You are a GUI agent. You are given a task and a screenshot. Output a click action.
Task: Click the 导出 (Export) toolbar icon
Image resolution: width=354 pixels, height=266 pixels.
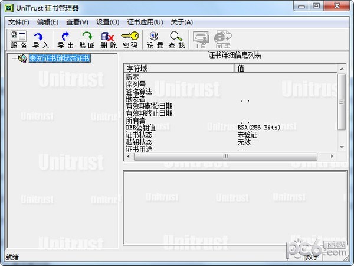(65, 40)
